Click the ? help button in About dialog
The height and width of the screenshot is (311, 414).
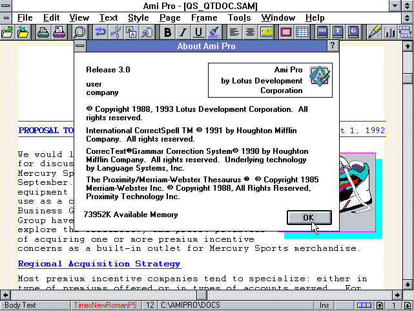pyautogui.click(x=333, y=46)
